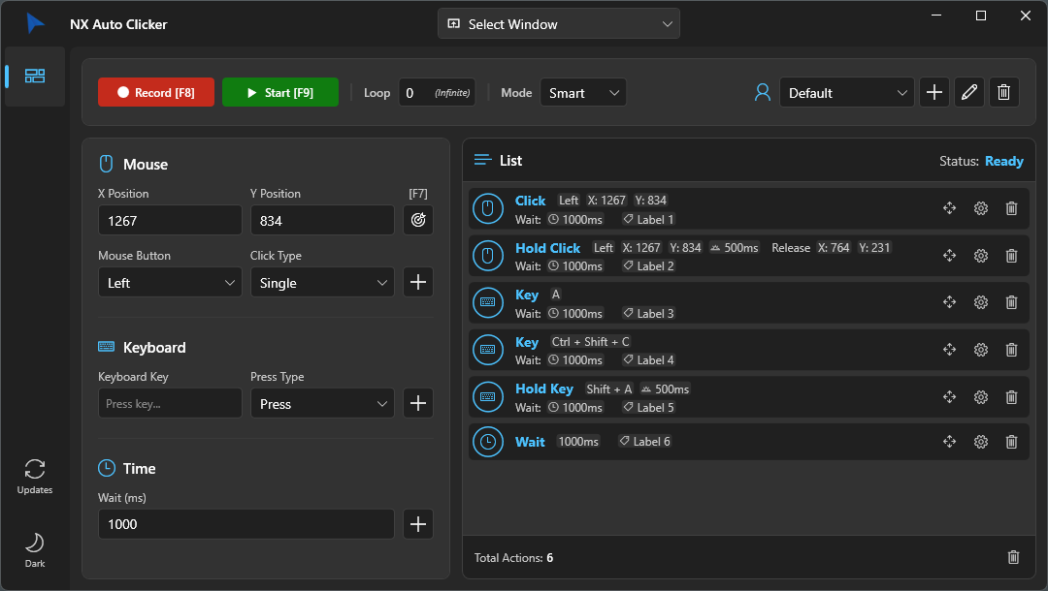Viewport: 1048px width, 591px height.
Task: Toggle the Dark theme mode
Action: 35,549
